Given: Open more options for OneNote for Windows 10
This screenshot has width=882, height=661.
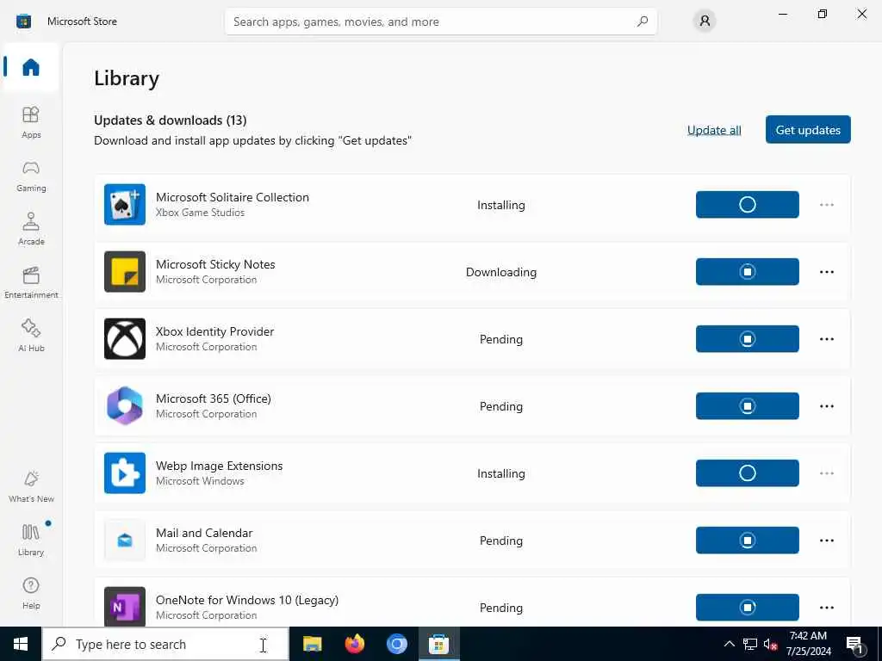Looking at the screenshot, I should click(x=826, y=607).
